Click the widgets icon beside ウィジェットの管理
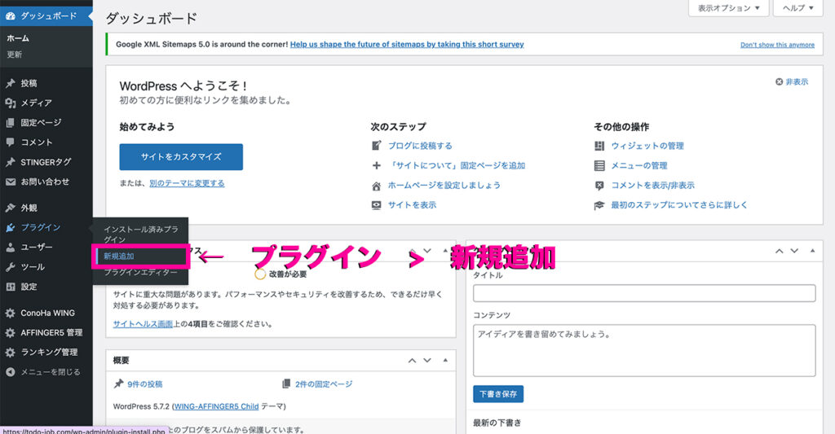The image size is (835, 434). (x=599, y=146)
